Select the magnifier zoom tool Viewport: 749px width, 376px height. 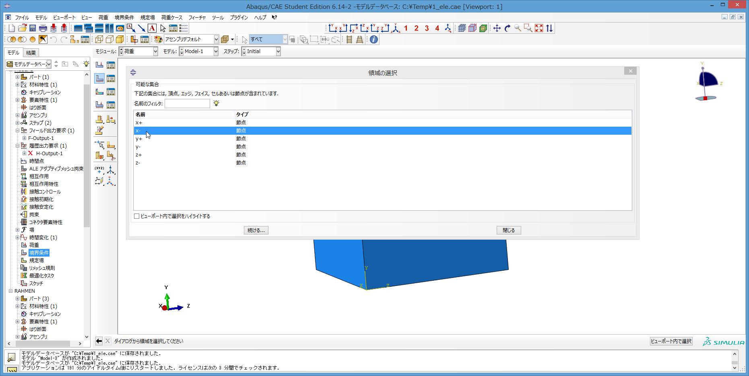[x=518, y=28]
